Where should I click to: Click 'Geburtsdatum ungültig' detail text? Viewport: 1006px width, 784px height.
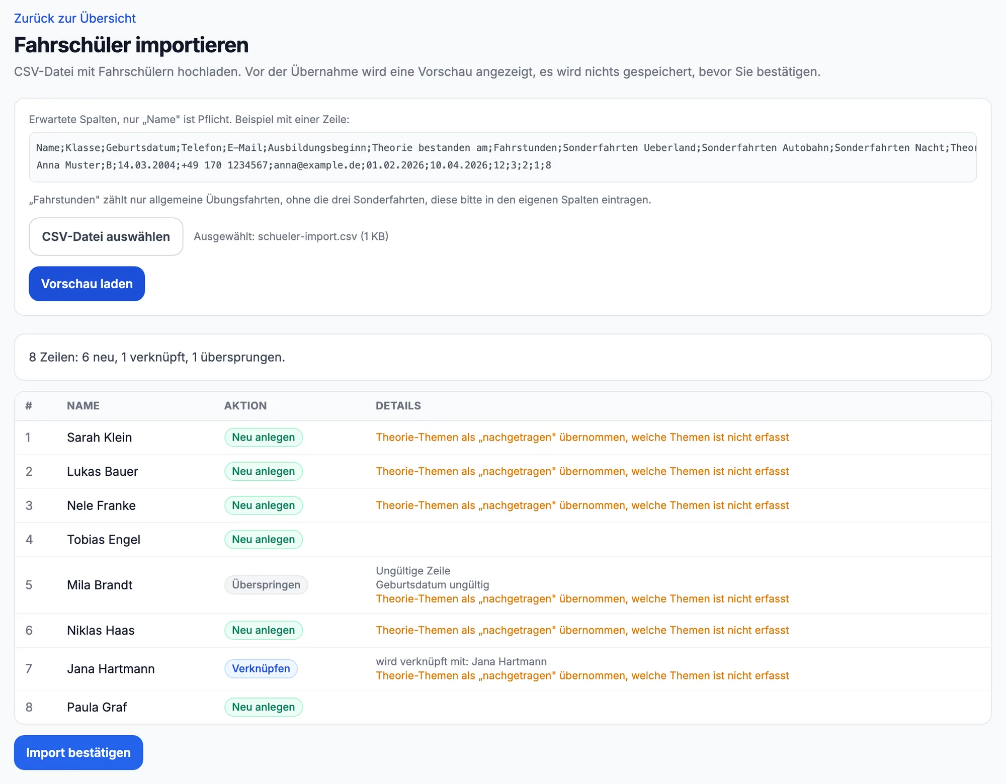pyautogui.click(x=433, y=585)
